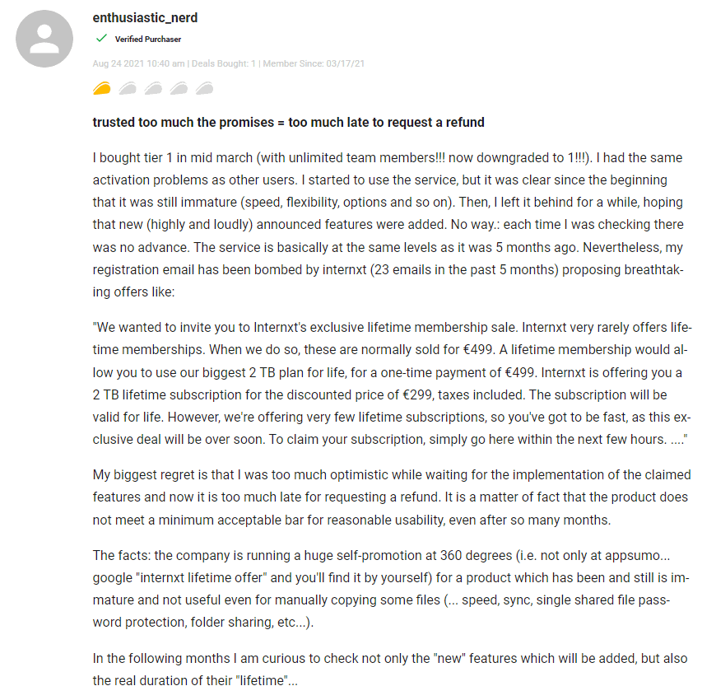Click the fifth gray taco rating icon
716x700 pixels.
point(204,88)
